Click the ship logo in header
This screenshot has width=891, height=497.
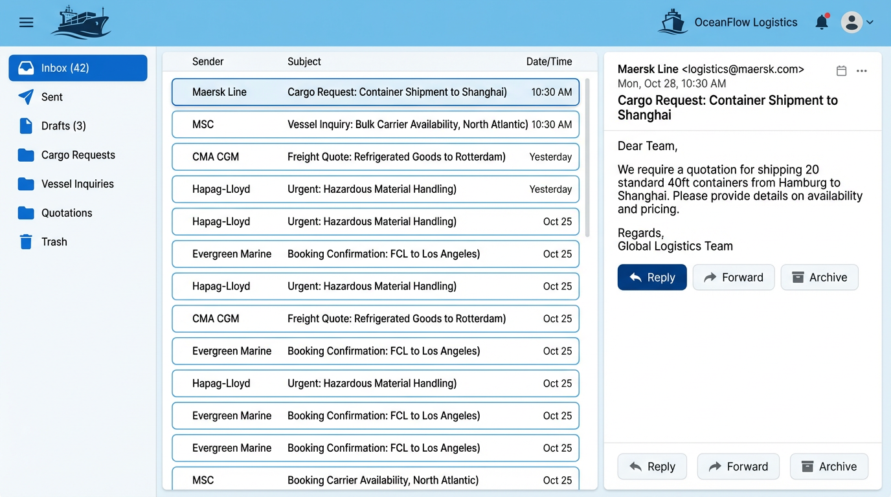81,23
